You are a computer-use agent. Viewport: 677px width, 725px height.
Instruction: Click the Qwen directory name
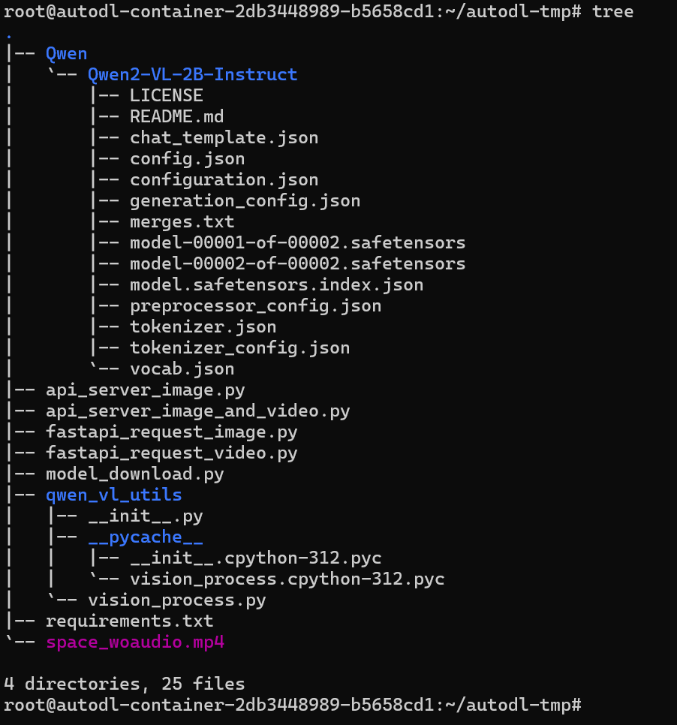[66, 53]
